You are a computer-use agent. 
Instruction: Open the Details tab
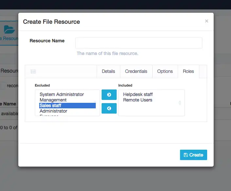click(108, 72)
